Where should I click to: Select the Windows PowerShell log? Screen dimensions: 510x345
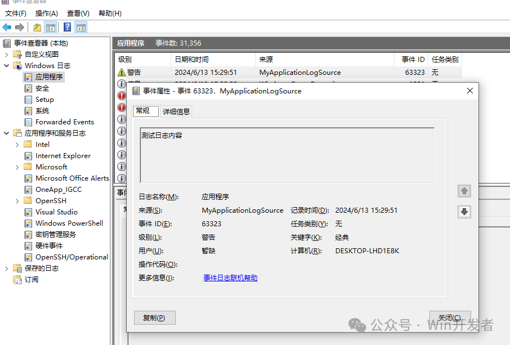tap(69, 223)
